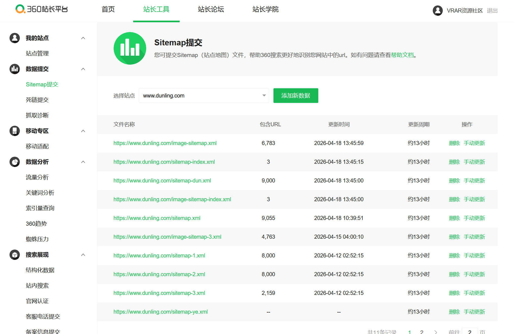Click the 数据分析 pie chart sidebar icon
This screenshot has width=514, height=334.
[x=15, y=162]
